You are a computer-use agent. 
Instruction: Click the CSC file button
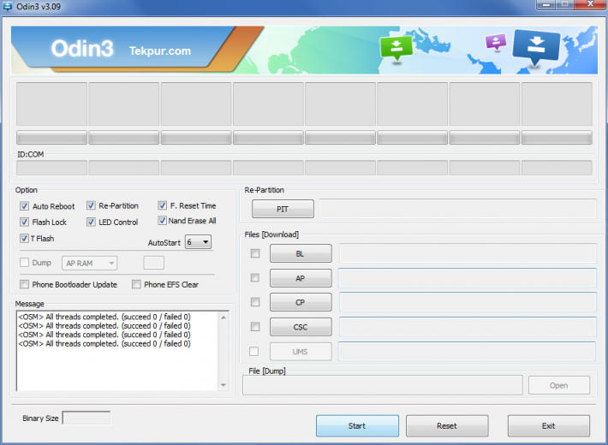301,327
